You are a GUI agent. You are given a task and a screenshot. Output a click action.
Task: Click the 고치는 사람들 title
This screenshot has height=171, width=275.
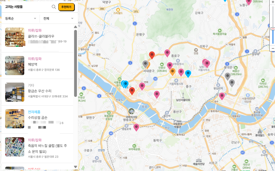(14, 7)
